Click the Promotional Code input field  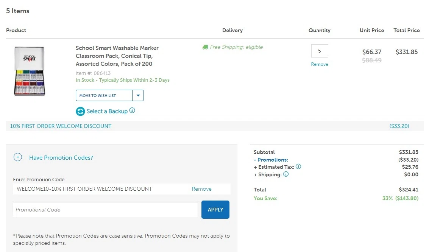[105, 210]
